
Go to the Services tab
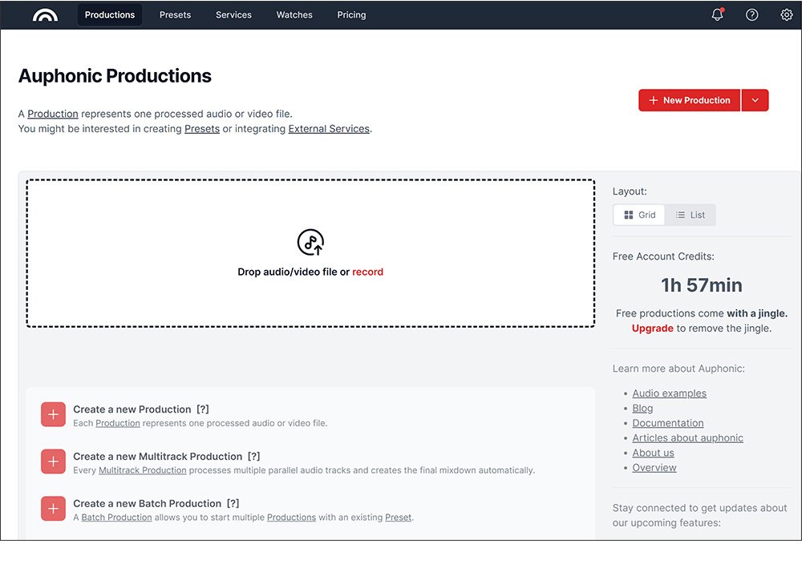coord(233,15)
